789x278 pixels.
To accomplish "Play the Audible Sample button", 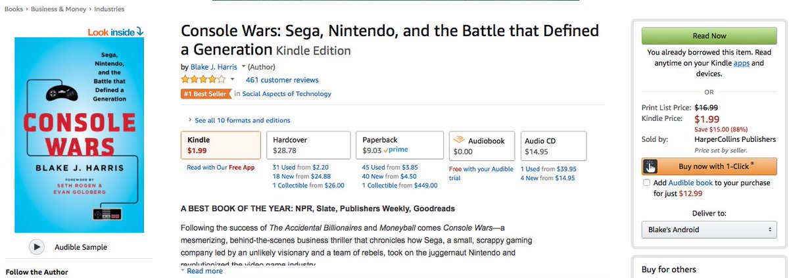I will [37, 246].
